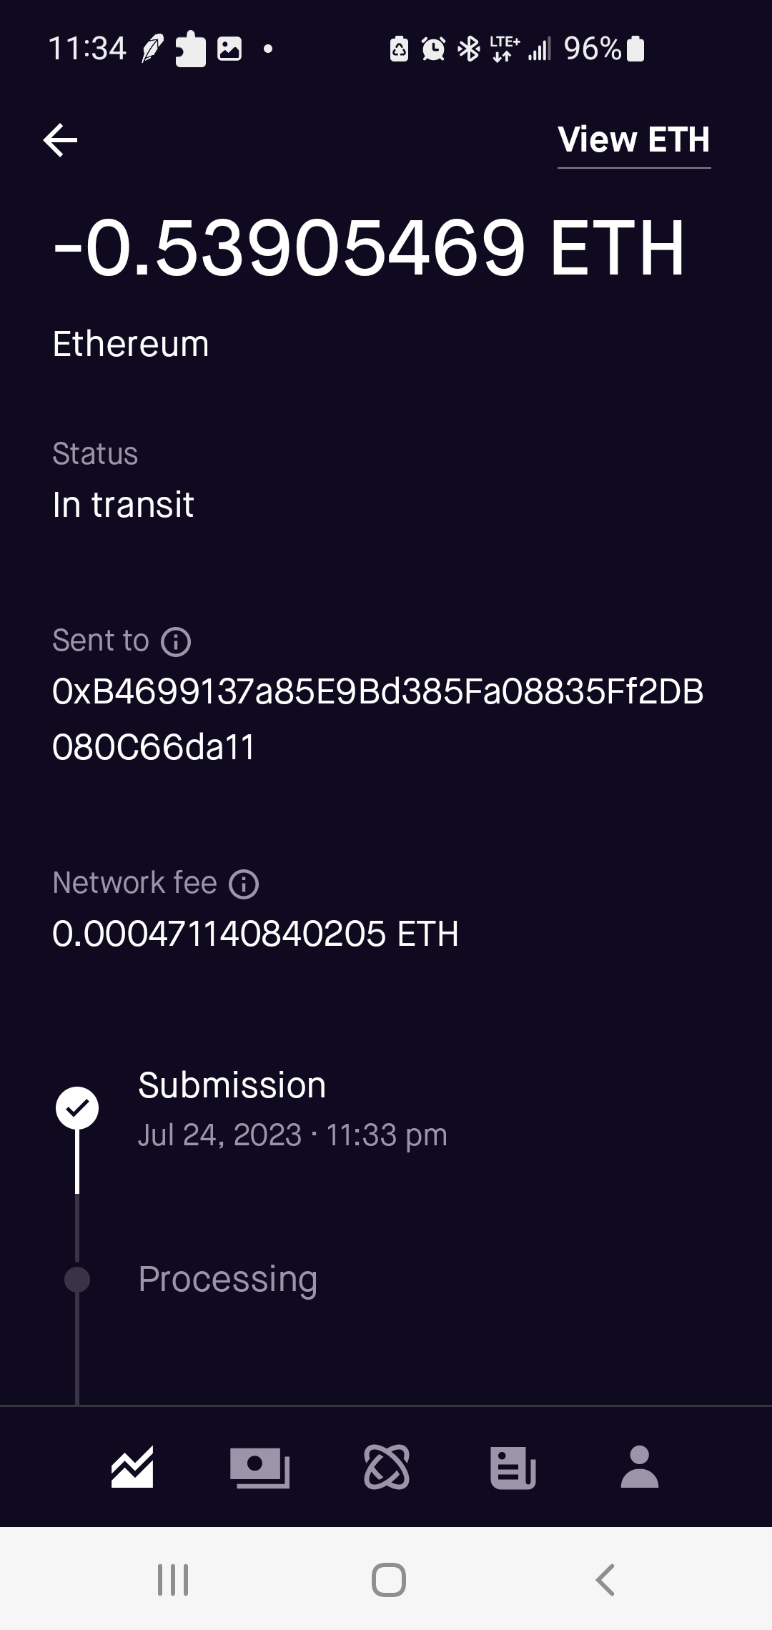Open the View ETH link
This screenshot has width=772, height=1630.
(x=633, y=140)
